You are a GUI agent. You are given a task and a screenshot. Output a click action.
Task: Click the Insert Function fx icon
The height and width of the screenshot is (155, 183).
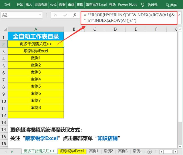[75, 15]
